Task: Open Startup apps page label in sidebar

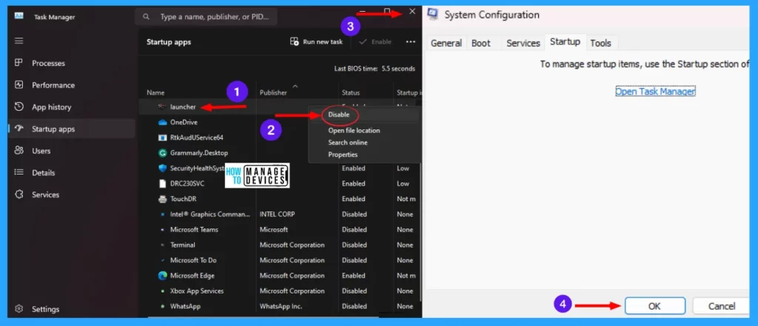Action: [53, 129]
